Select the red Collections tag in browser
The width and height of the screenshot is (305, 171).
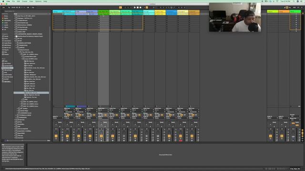tap(6, 16)
